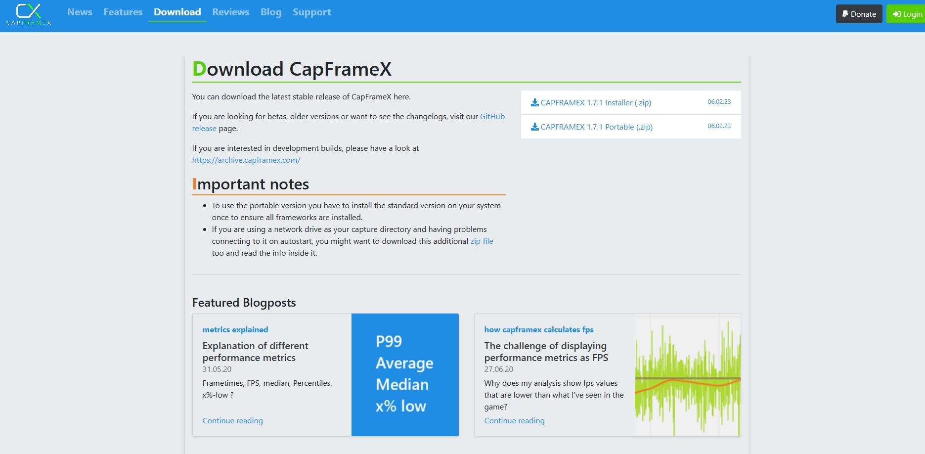Select the Download nav item
The width and height of the screenshot is (925, 454).
(x=177, y=12)
